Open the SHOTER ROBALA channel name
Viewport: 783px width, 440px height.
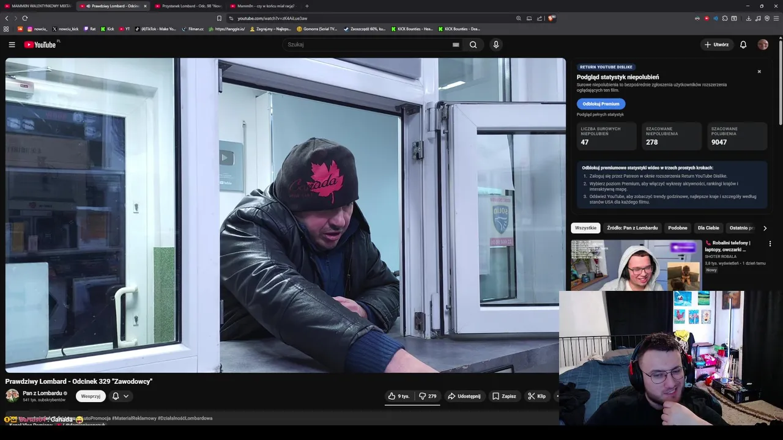721,257
